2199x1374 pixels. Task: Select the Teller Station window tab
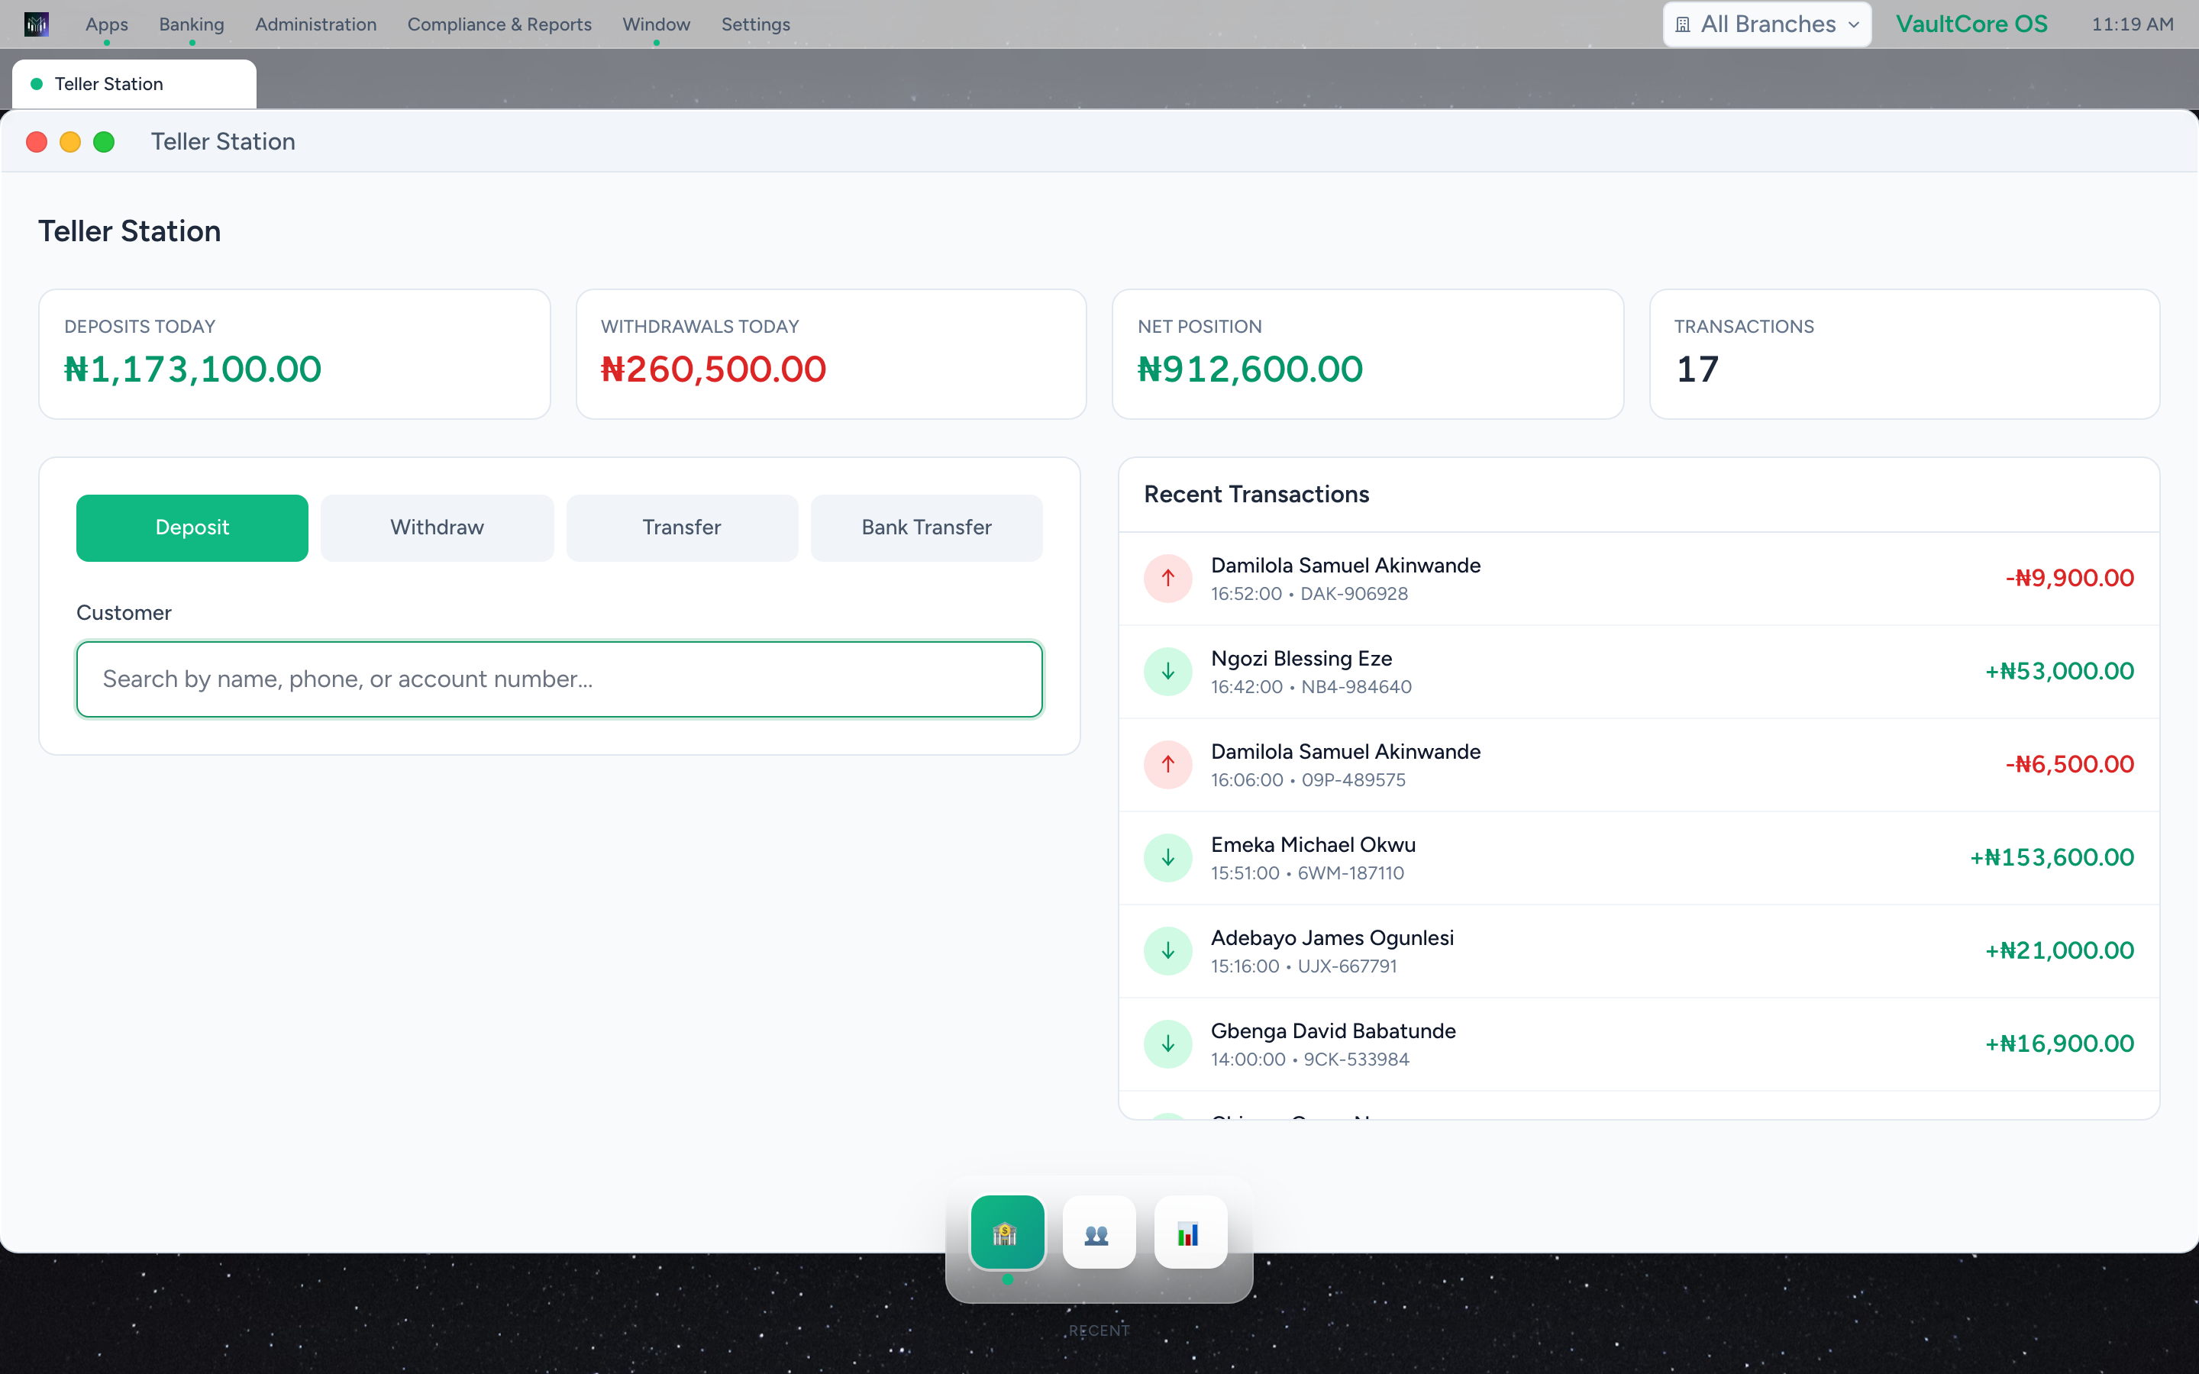tap(134, 85)
